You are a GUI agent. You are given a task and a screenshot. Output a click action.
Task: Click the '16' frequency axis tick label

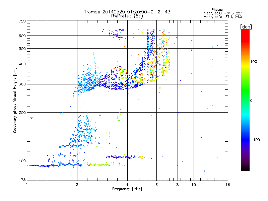(228, 185)
